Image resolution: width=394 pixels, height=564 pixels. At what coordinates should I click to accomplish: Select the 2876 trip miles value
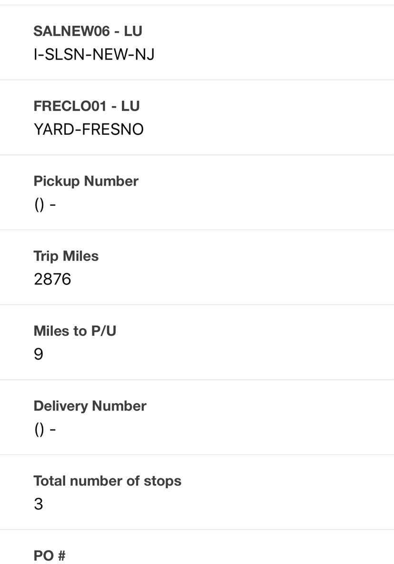point(52,279)
